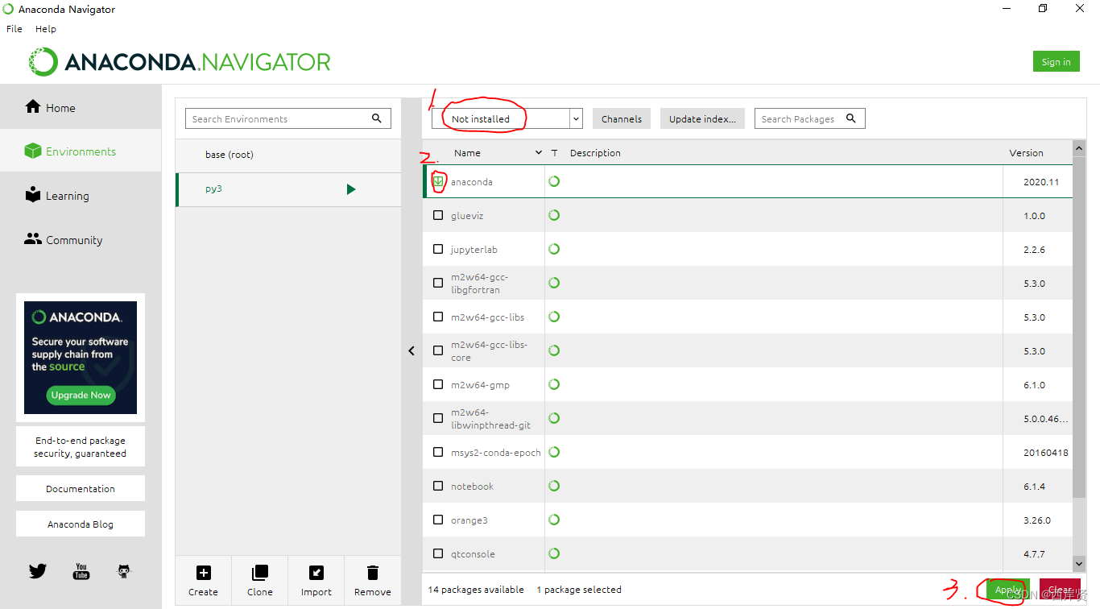Open the Channels settings
The image size is (1100, 609).
(622, 118)
